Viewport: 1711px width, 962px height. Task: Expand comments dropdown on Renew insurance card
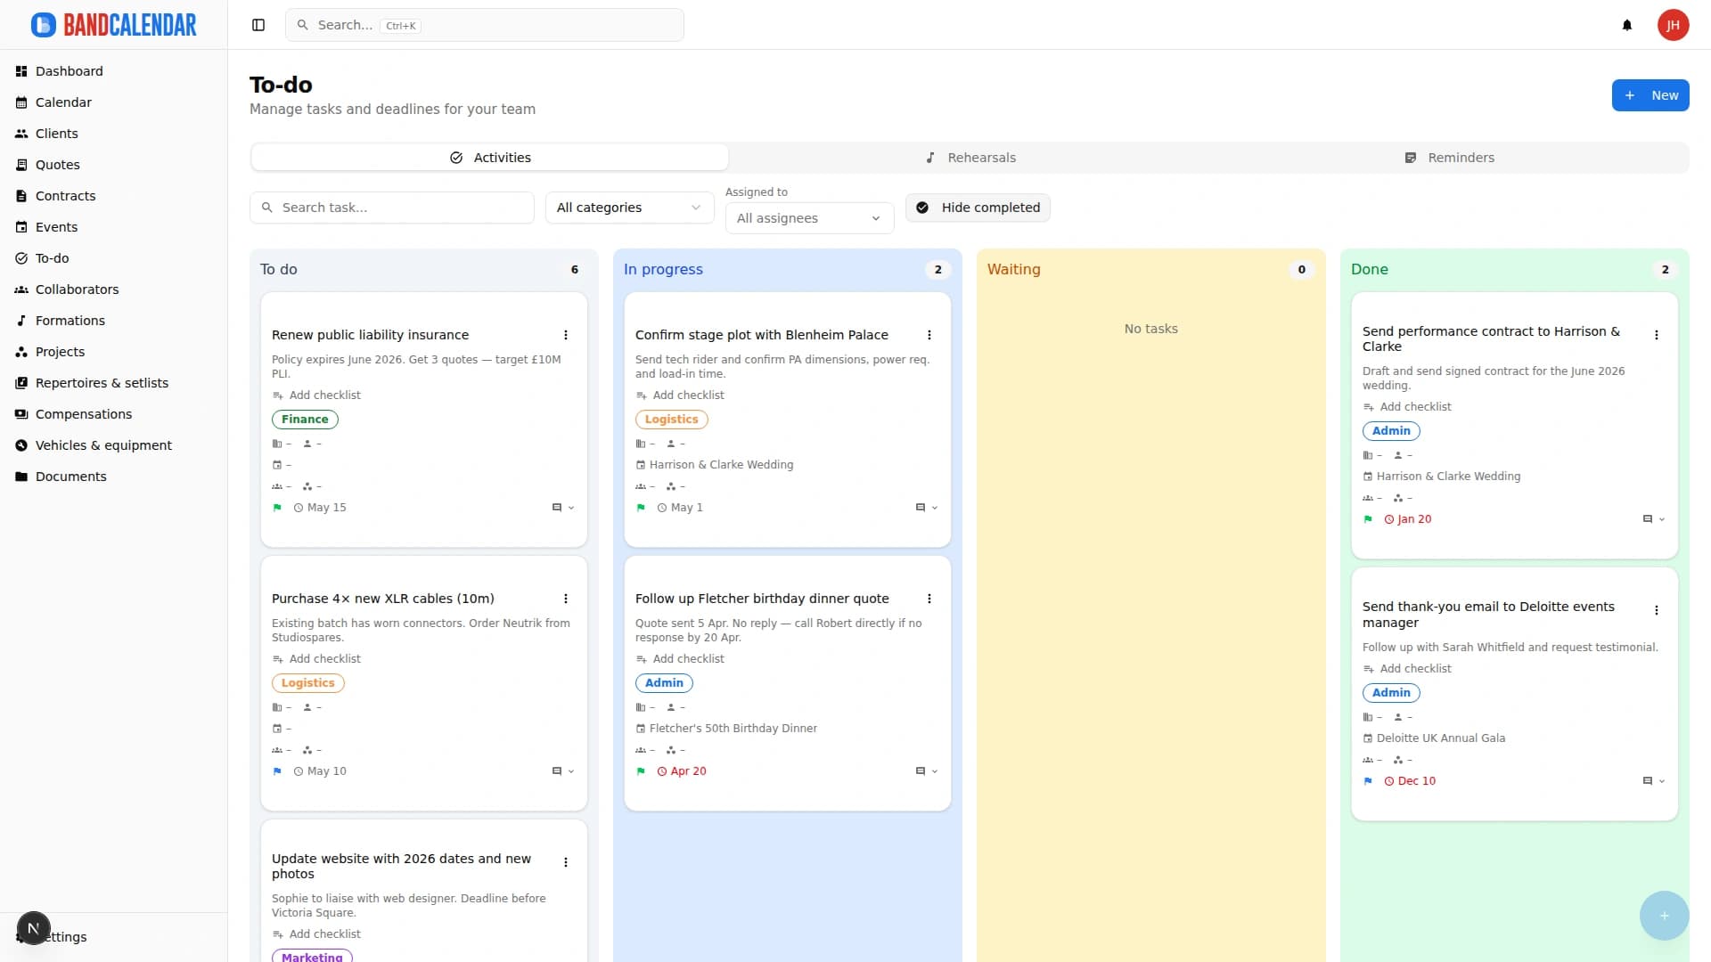pyautogui.click(x=563, y=508)
